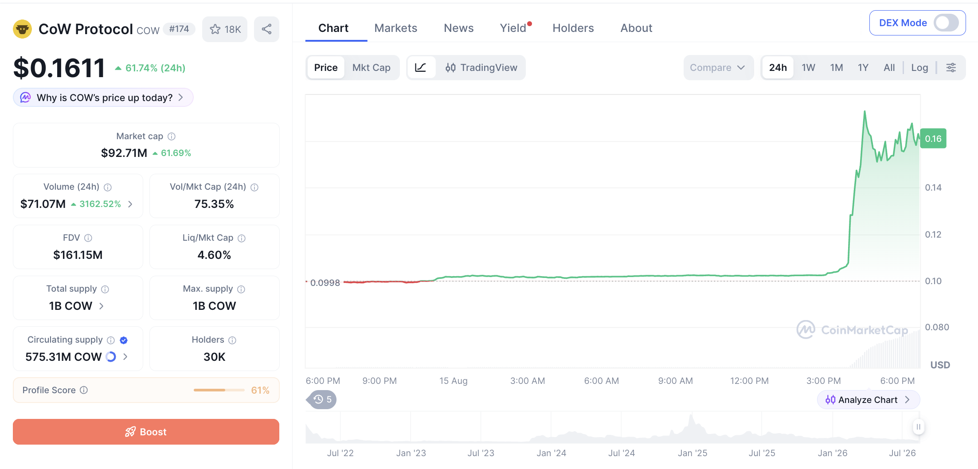The width and height of the screenshot is (978, 469).
Task: Switch to the line chart icon view
Action: coord(421,67)
